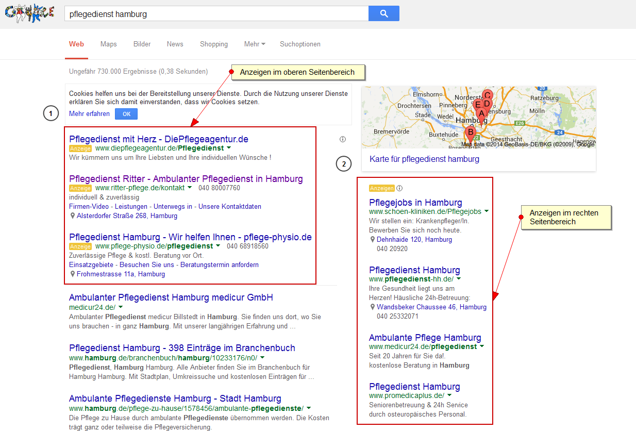
Task: Open the Maps tab
Action: tap(109, 44)
